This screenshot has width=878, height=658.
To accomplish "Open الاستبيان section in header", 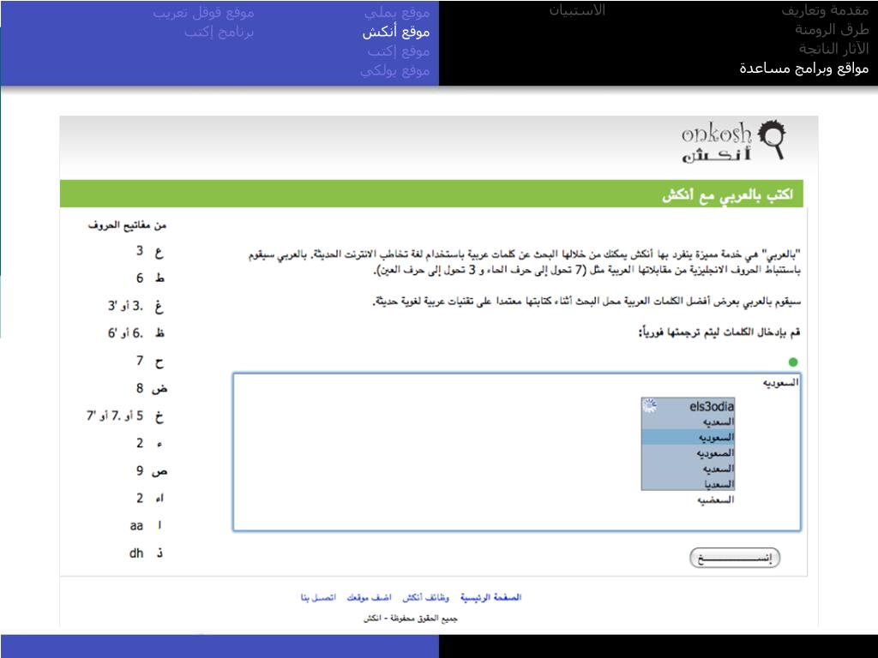I will (577, 10).
